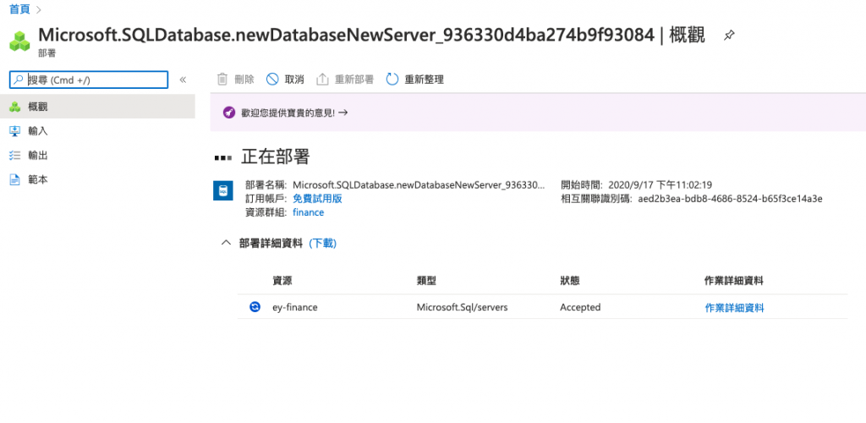Click the 輸入 monitor icon in sidebar
The height and width of the screenshot is (423, 866).
15,131
